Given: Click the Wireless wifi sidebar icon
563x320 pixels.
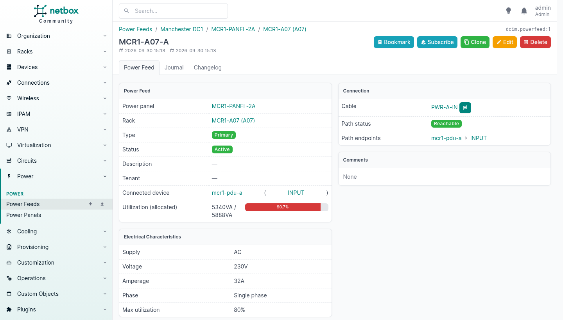Looking at the screenshot, I should point(9,98).
